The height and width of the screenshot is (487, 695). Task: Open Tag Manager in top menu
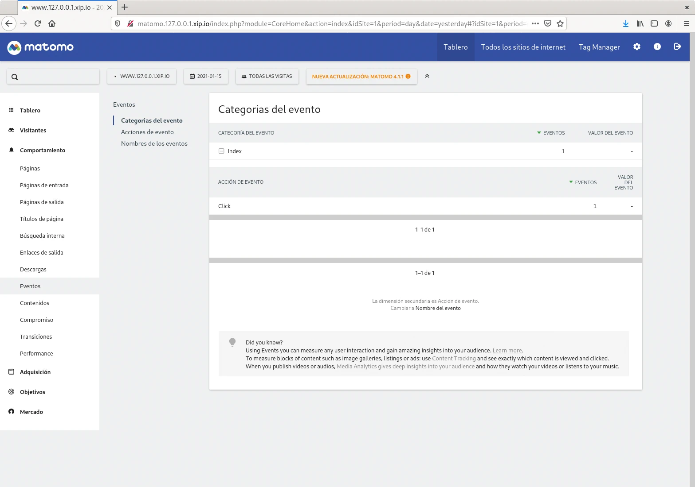click(x=599, y=47)
